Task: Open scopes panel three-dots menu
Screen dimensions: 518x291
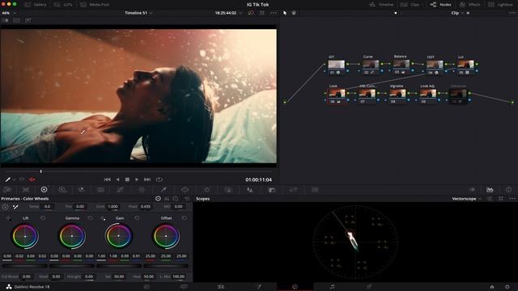Action: (x=512, y=199)
